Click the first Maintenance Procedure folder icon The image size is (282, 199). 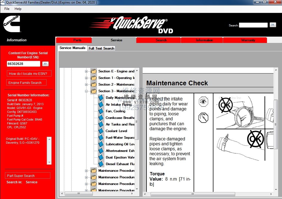pos(94,171)
